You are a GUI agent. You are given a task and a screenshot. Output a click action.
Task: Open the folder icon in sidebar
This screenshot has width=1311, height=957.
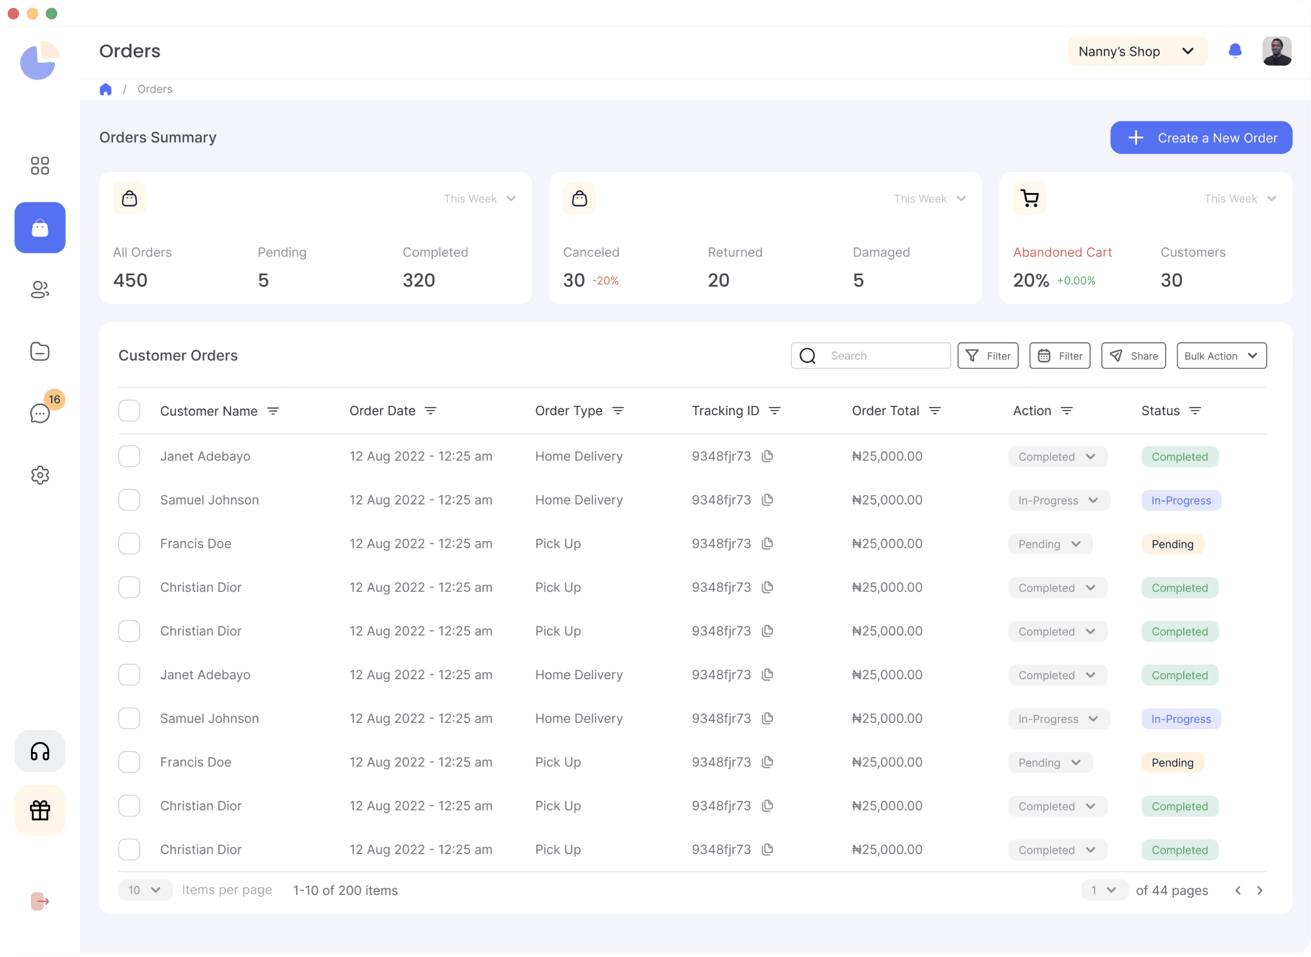tap(40, 352)
